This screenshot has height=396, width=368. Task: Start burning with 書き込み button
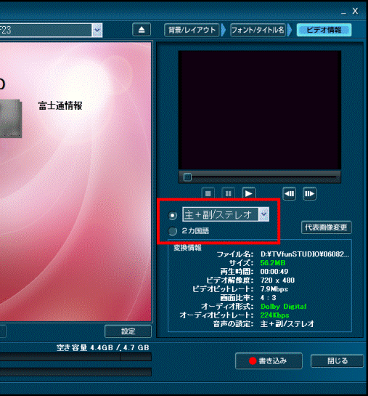click(269, 361)
